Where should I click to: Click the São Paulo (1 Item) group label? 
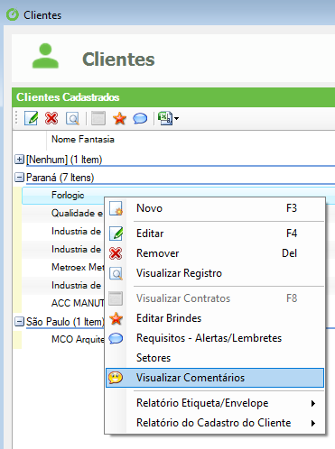(65, 322)
